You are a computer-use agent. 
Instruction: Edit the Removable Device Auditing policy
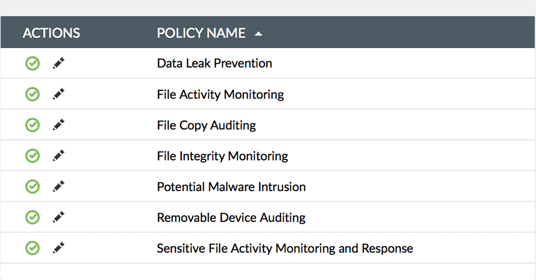[59, 217]
